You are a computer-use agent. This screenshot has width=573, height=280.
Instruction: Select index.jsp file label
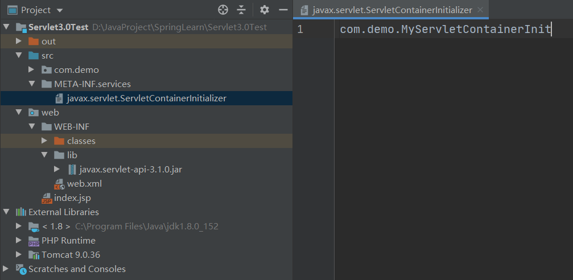coord(72,199)
